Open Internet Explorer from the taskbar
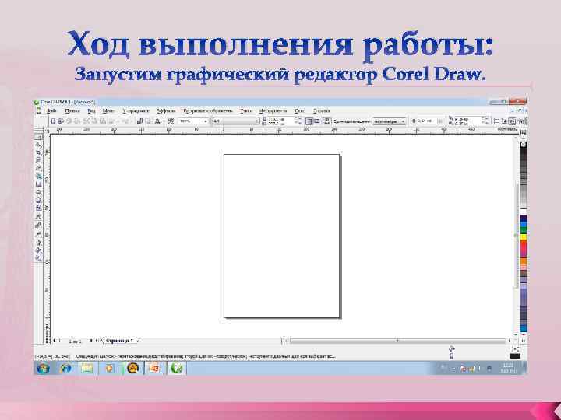The width and height of the screenshot is (561, 420). point(65,368)
